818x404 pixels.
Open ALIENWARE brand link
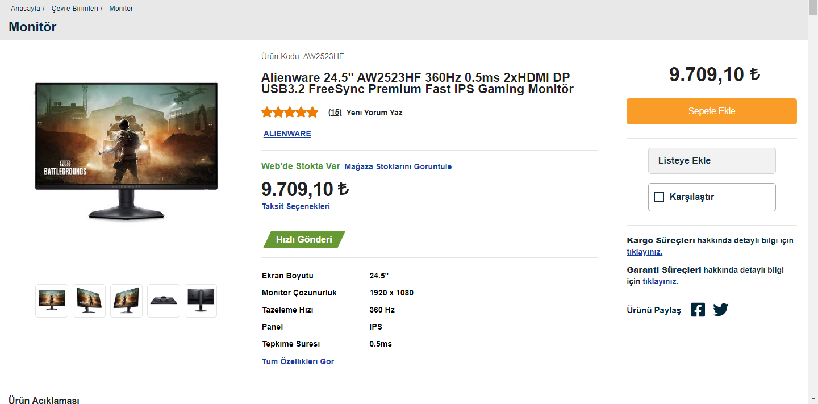(x=287, y=134)
